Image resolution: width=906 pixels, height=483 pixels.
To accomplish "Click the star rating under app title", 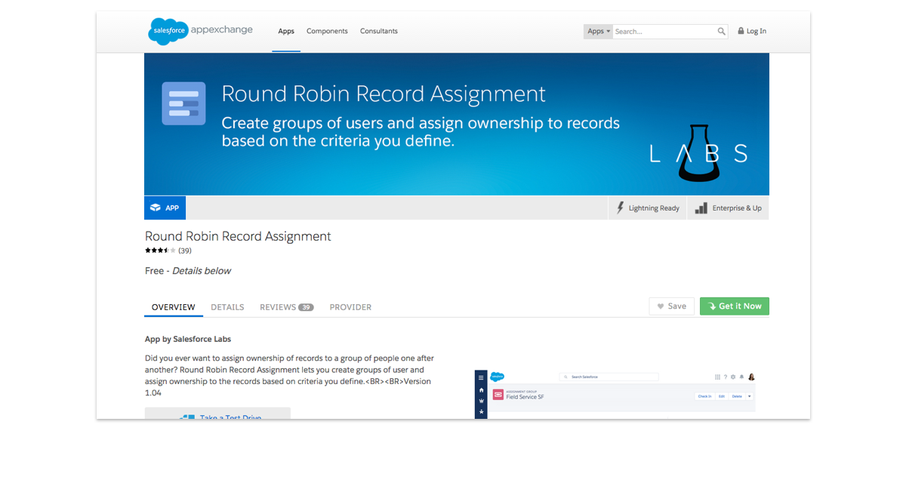I will click(160, 251).
